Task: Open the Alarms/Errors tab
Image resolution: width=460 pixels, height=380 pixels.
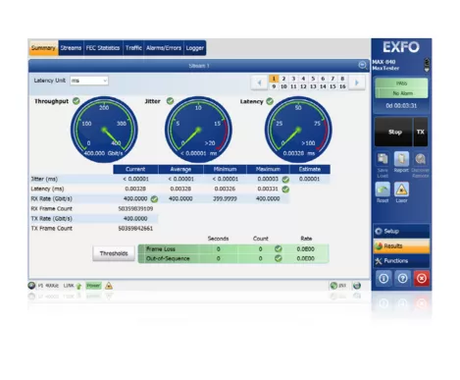Action: click(164, 48)
